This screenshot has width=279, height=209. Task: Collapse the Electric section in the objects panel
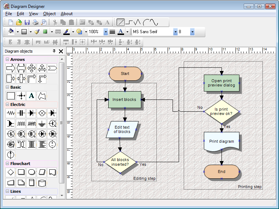pos(7,104)
